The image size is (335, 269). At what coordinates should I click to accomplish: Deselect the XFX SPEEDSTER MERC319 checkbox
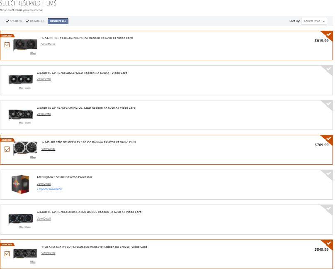click(7, 253)
